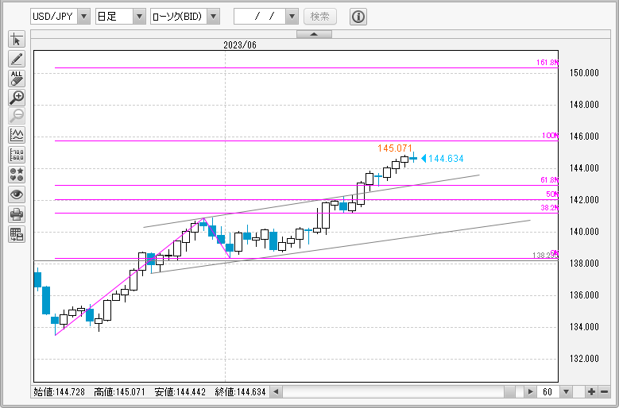Click the high price label 145.071
Screen dimensions: 619x408
(x=395, y=148)
